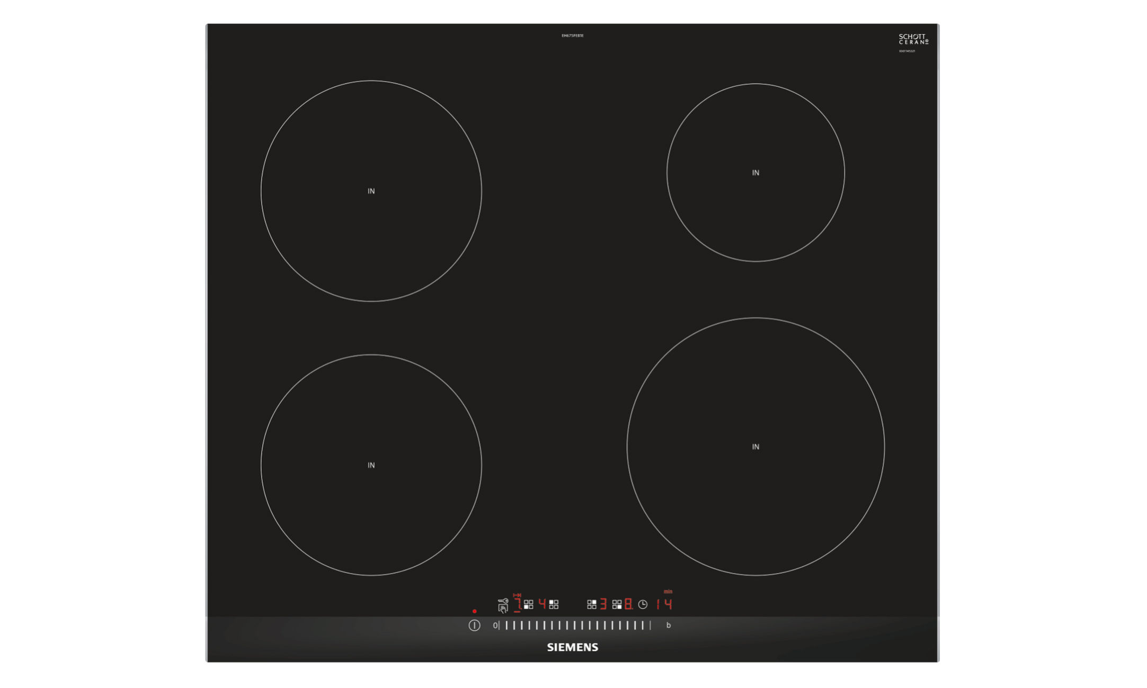Touch the timer display showing 14
The image size is (1147, 688).
click(664, 604)
